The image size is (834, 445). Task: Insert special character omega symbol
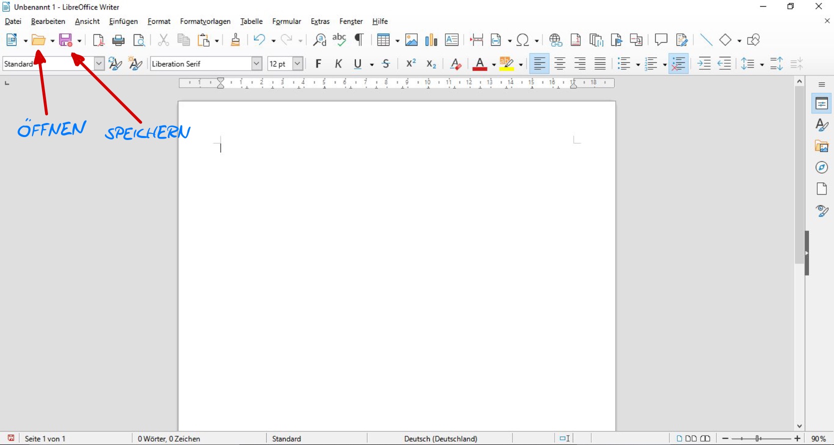pos(523,40)
